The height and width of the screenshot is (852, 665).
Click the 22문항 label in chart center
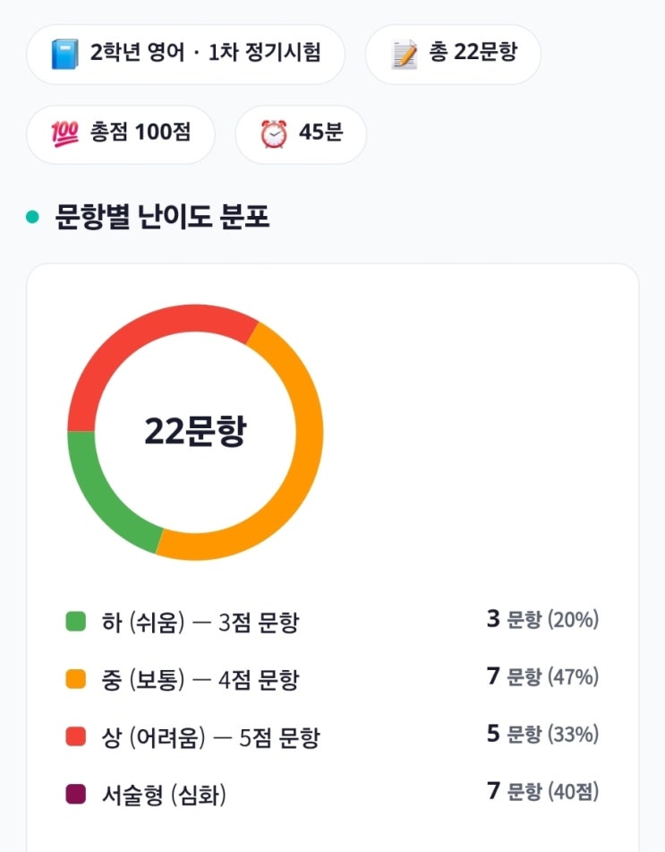coord(195,433)
